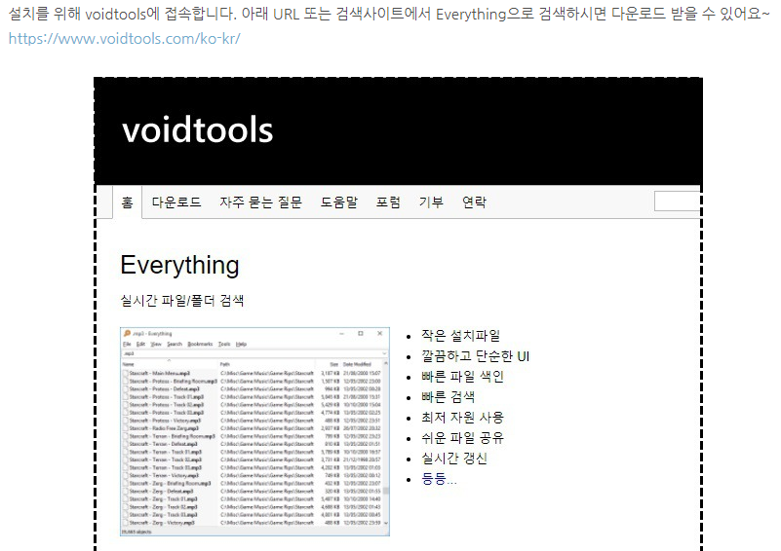Select the 홈 tab

(x=128, y=202)
